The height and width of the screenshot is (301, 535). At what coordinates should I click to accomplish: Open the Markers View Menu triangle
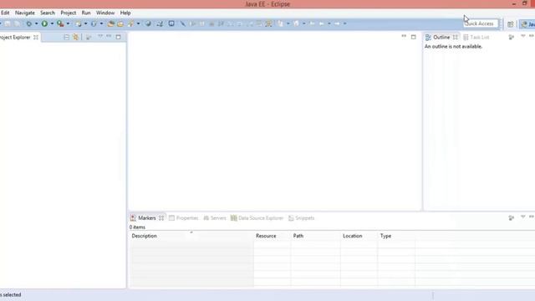[x=523, y=217]
